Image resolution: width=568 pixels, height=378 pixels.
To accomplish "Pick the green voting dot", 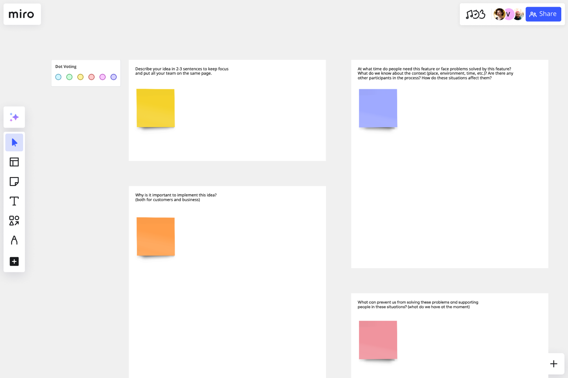I will [69, 77].
